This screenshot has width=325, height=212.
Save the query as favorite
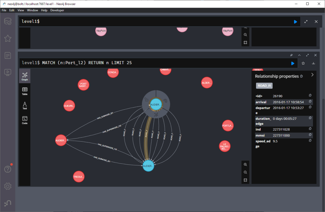click(303, 63)
